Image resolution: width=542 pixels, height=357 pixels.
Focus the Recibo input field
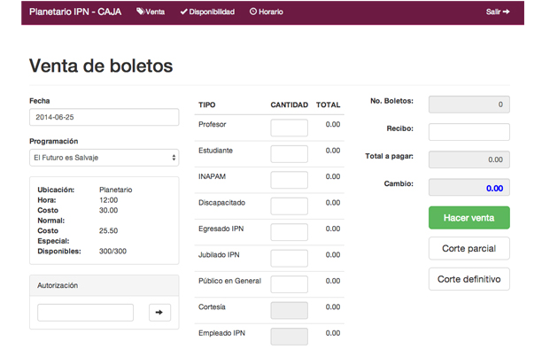469,132
